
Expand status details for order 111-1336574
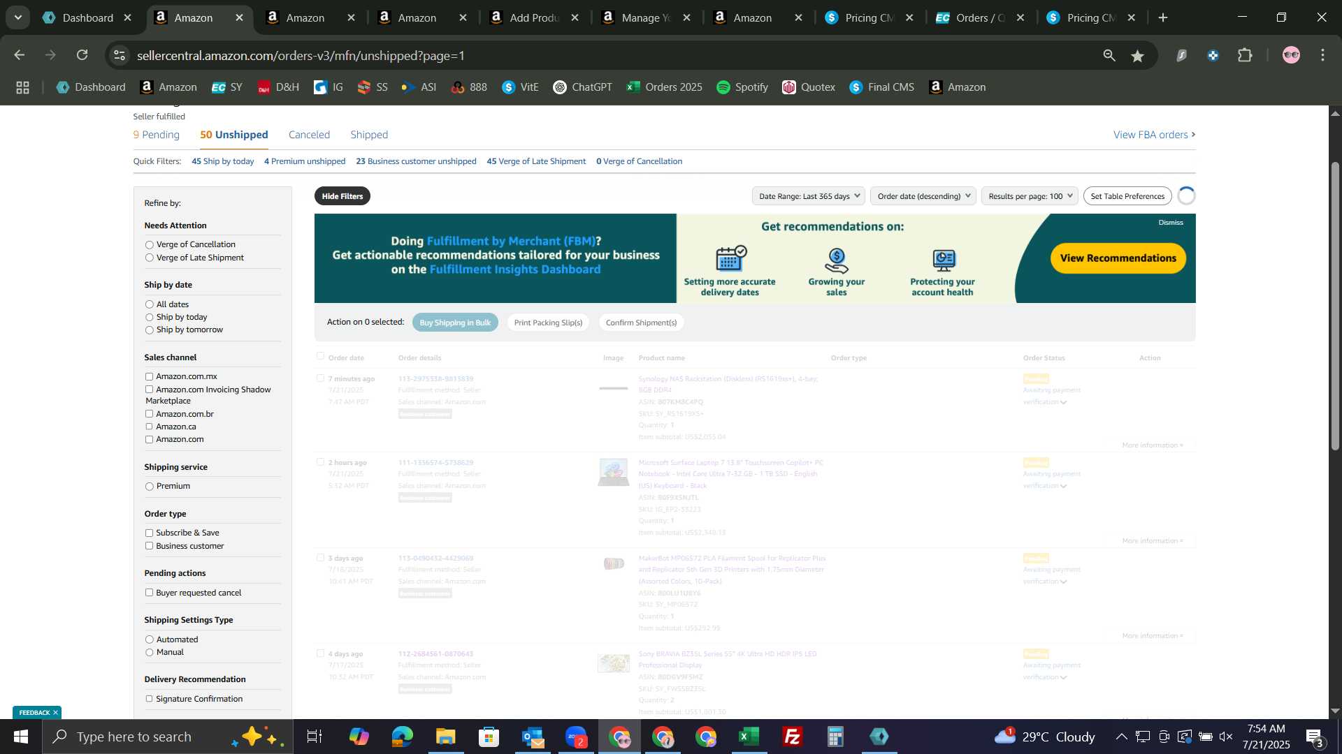[x=1063, y=487]
